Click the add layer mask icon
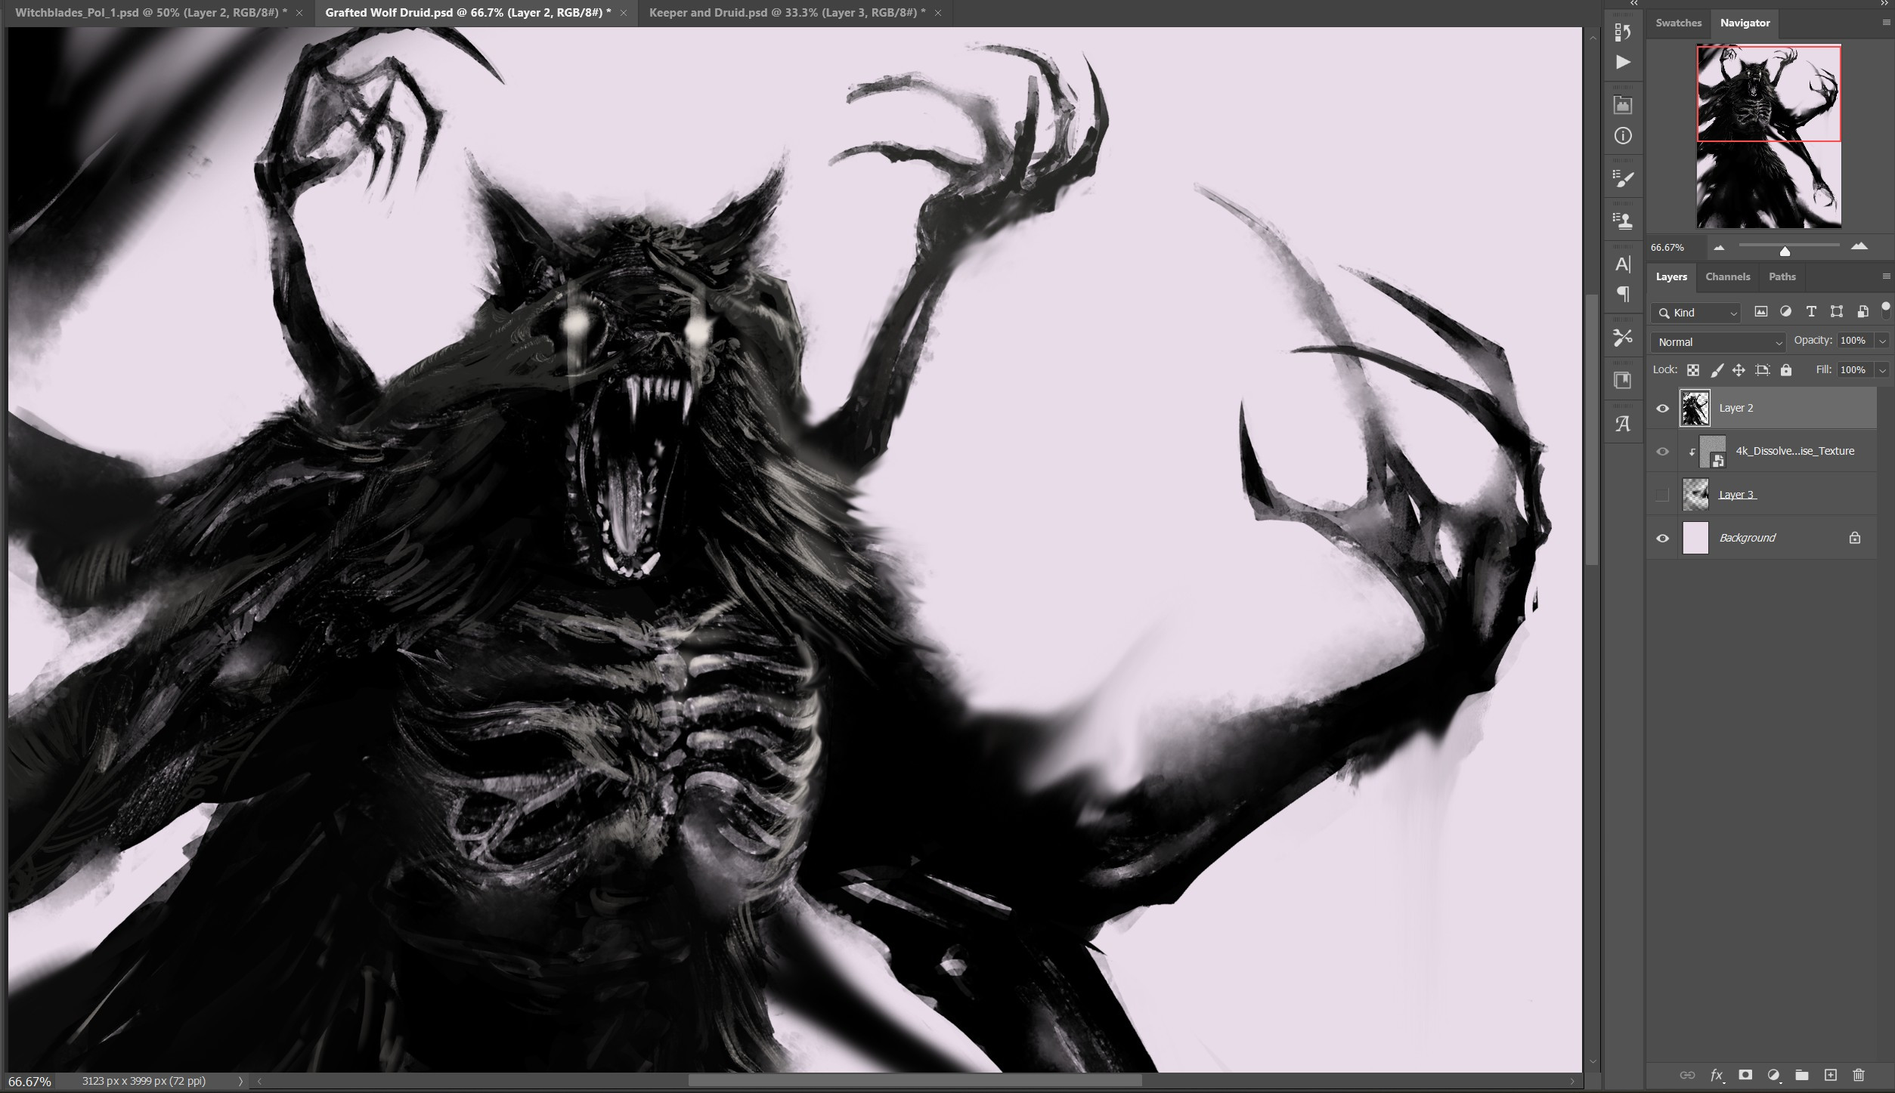1895x1093 pixels. [1745, 1075]
